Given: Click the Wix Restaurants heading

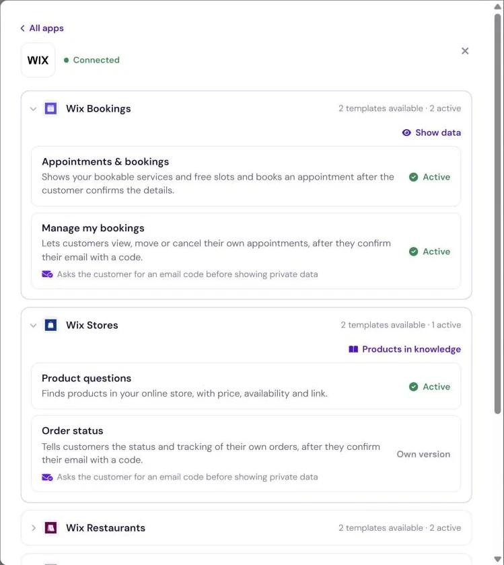Looking at the screenshot, I should [x=106, y=528].
